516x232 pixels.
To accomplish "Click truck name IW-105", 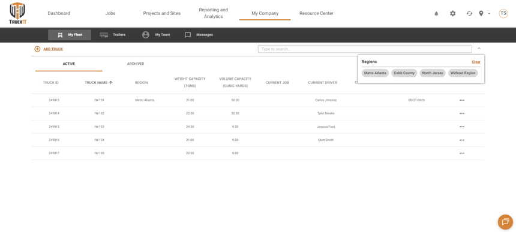I will [x=100, y=153].
